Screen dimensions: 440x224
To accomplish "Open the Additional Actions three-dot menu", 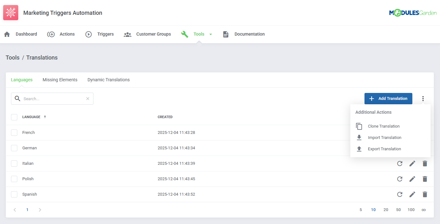I will [423, 98].
